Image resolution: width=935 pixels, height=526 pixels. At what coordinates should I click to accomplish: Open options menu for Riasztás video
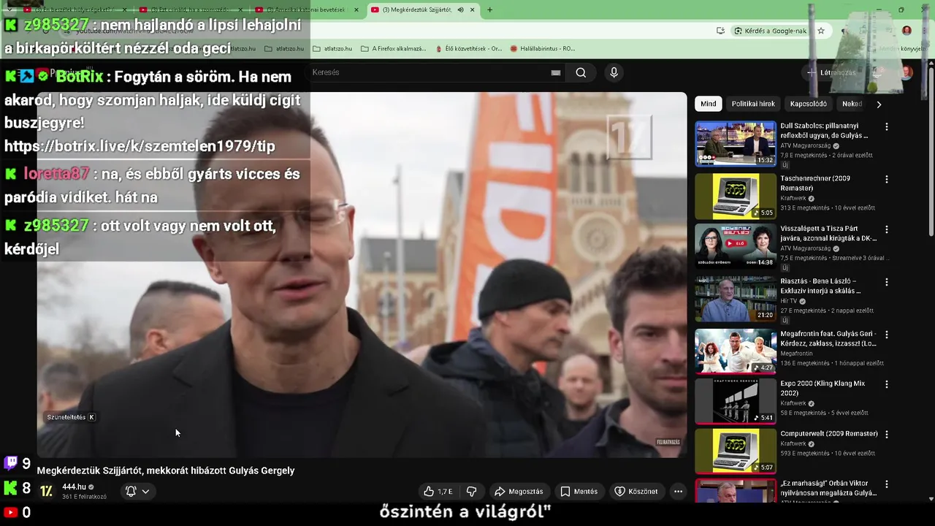coord(887,281)
